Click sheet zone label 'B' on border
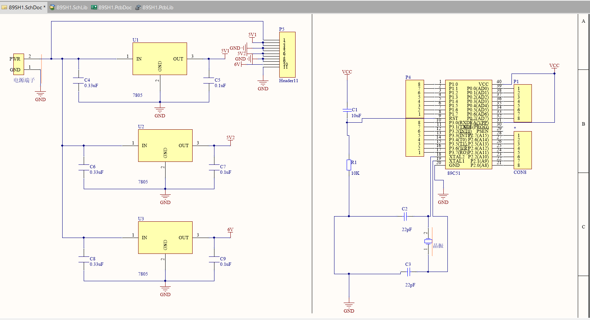The height and width of the screenshot is (320, 590). coord(583,124)
